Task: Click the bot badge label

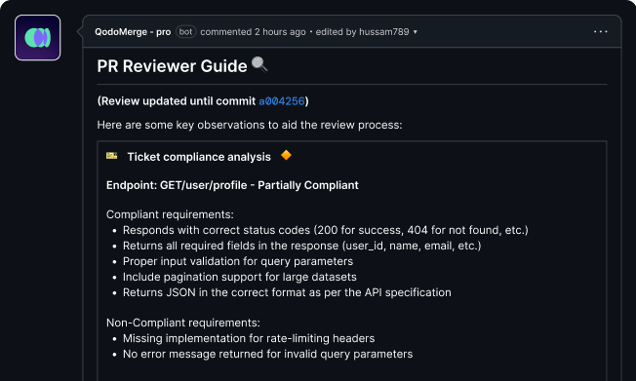Action: point(185,31)
